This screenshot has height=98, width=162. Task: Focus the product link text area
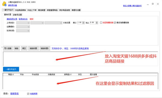(80, 59)
